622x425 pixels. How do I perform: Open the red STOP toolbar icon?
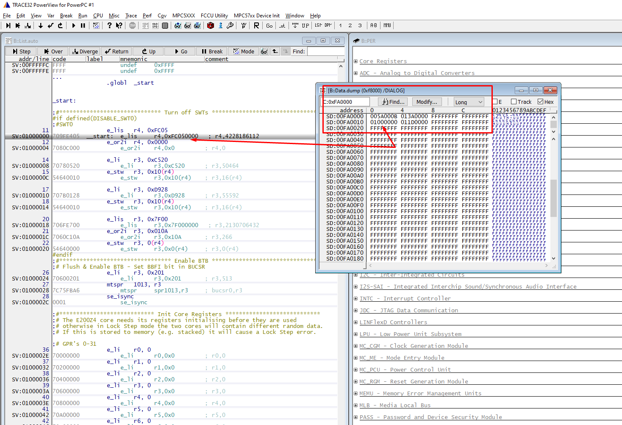(132, 25)
